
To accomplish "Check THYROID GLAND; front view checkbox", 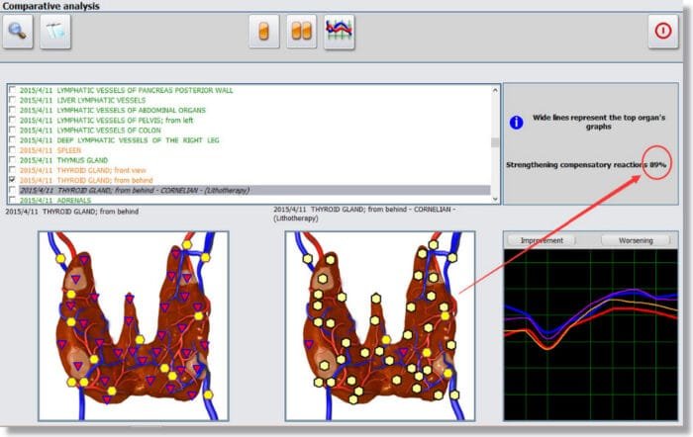I will click(x=12, y=170).
